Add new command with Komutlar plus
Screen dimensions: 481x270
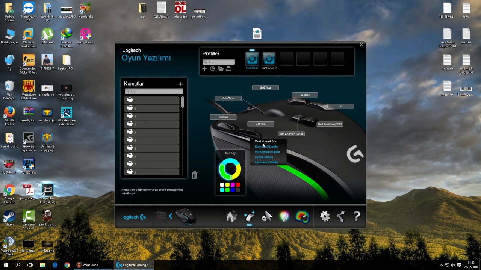point(180,84)
